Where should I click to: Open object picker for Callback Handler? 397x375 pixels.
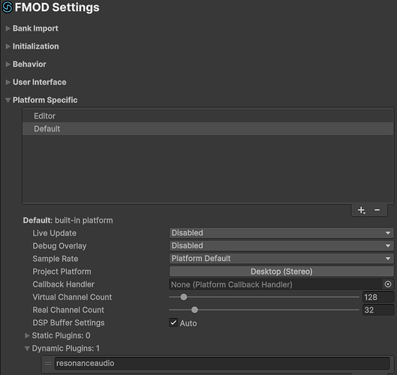coord(388,284)
